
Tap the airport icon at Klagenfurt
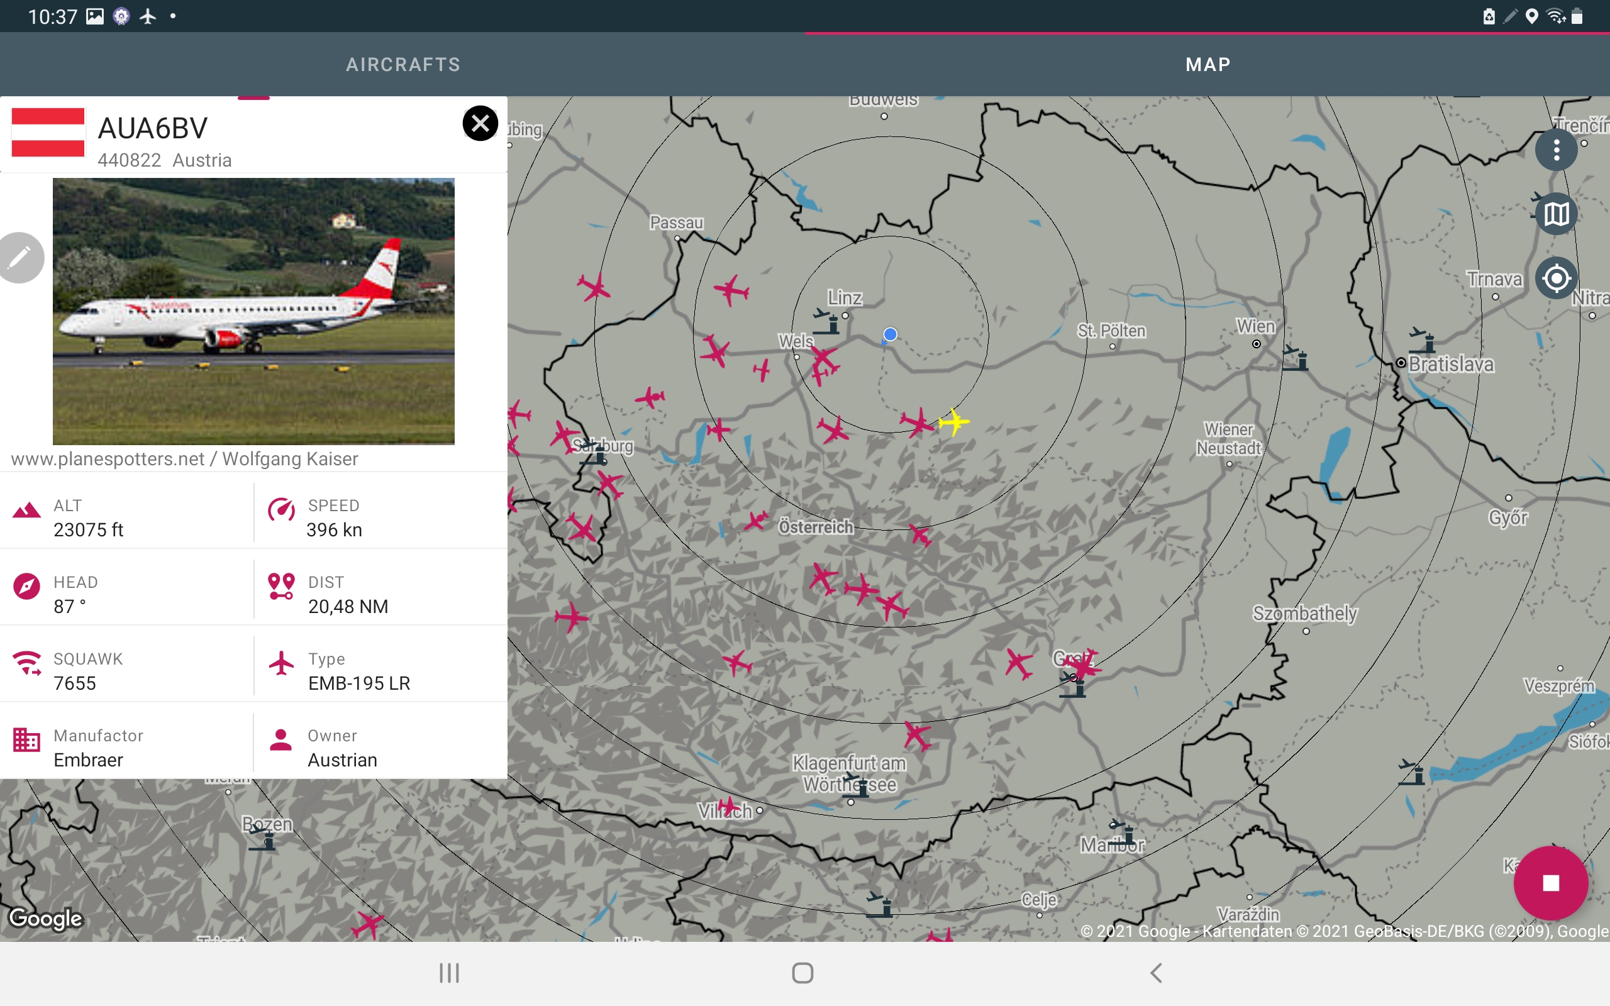(x=855, y=785)
